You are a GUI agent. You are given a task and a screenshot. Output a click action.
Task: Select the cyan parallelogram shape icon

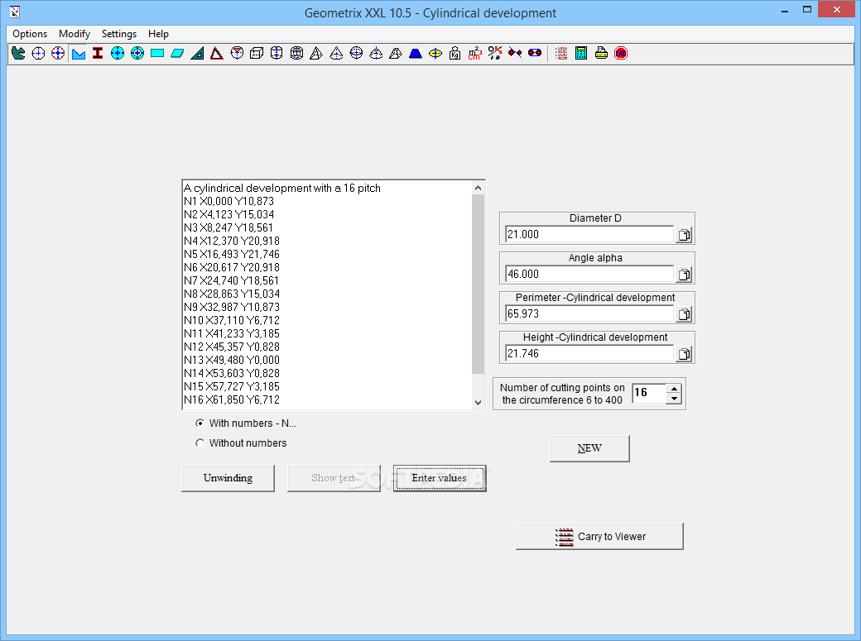pos(177,53)
